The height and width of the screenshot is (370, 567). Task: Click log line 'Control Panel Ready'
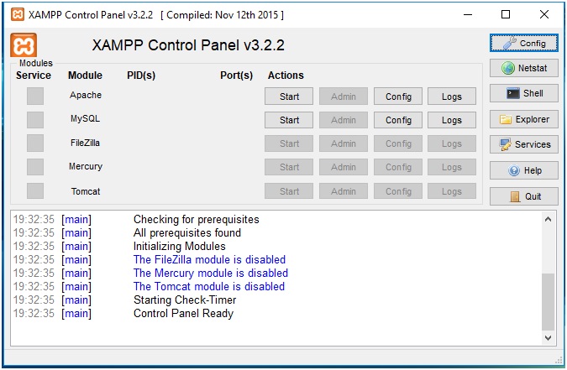tap(183, 313)
